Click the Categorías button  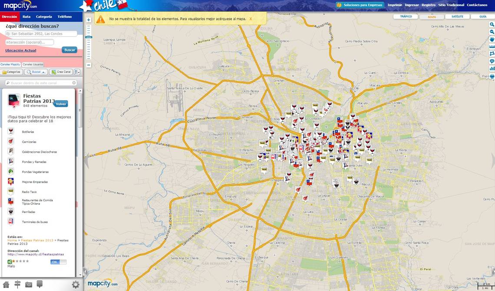click(x=11, y=72)
